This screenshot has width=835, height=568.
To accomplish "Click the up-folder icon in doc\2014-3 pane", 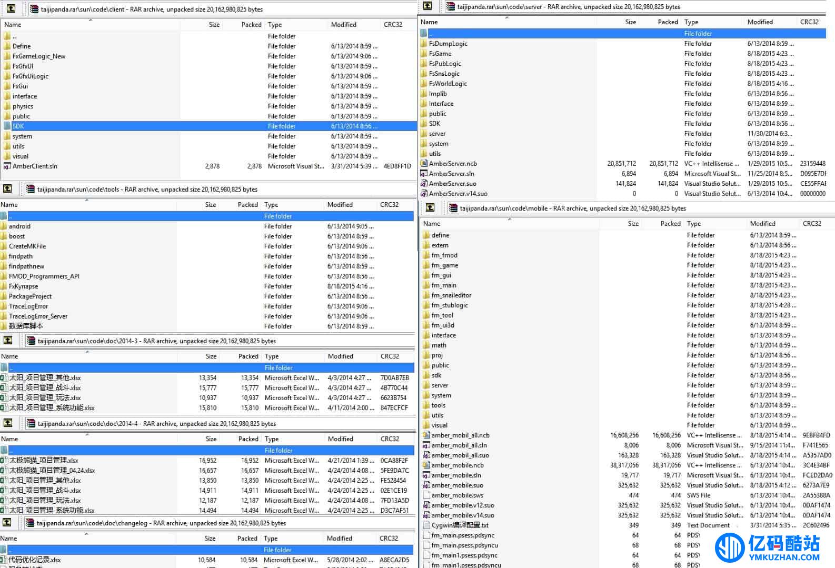I will click(8, 340).
